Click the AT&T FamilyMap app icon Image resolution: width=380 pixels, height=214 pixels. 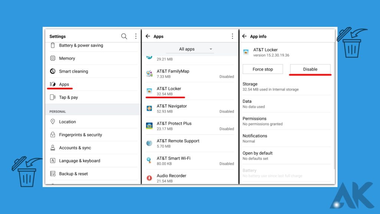[149, 73]
